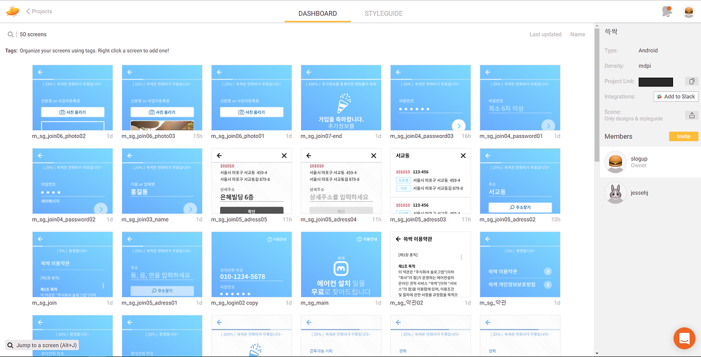Go back to Projects
Viewport: 701px width, 357px height.
[x=39, y=11]
